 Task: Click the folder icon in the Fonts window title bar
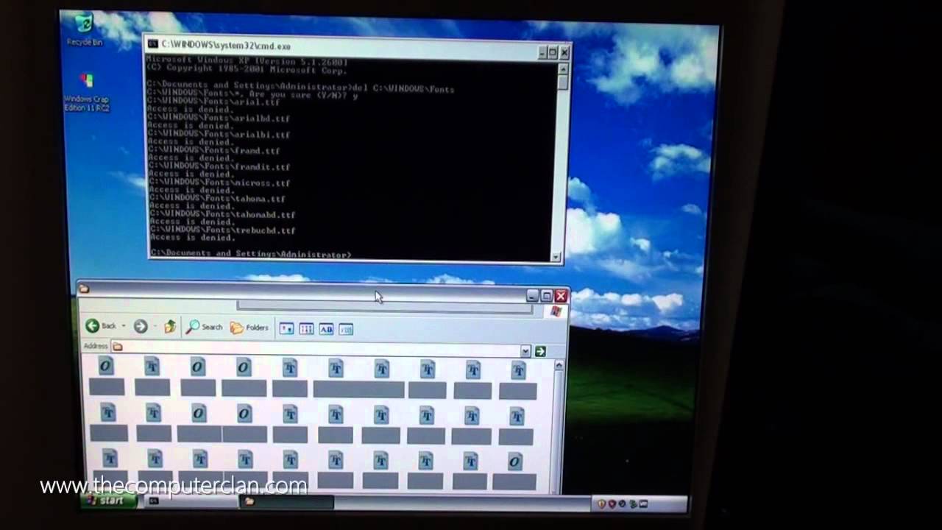click(x=84, y=289)
